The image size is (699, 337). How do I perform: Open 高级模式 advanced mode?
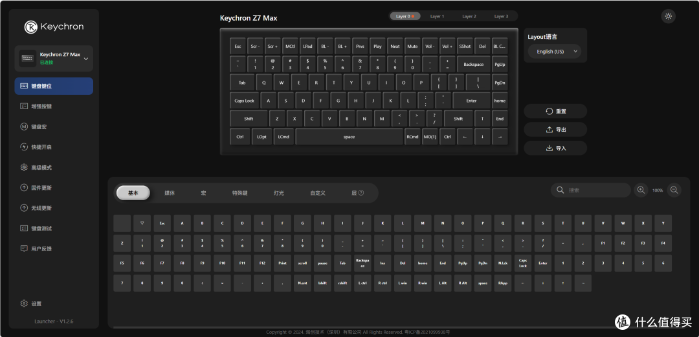pyautogui.click(x=54, y=167)
